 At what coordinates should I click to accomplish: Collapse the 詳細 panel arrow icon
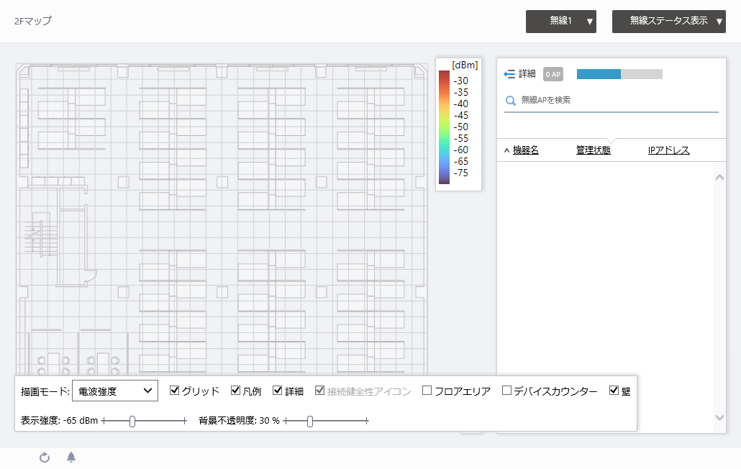click(x=509, y=74)
